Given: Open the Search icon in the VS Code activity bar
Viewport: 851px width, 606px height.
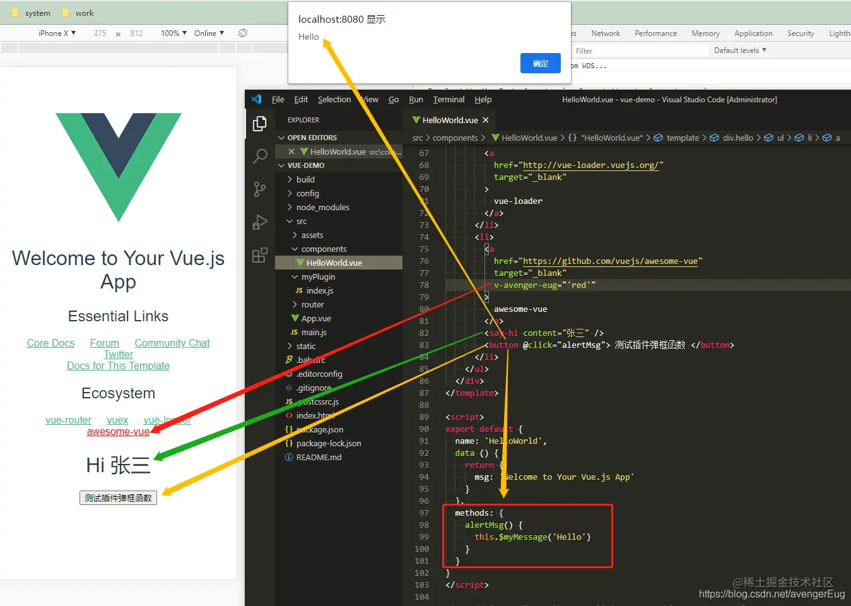Looking at the screenshot, I should 260,156.
